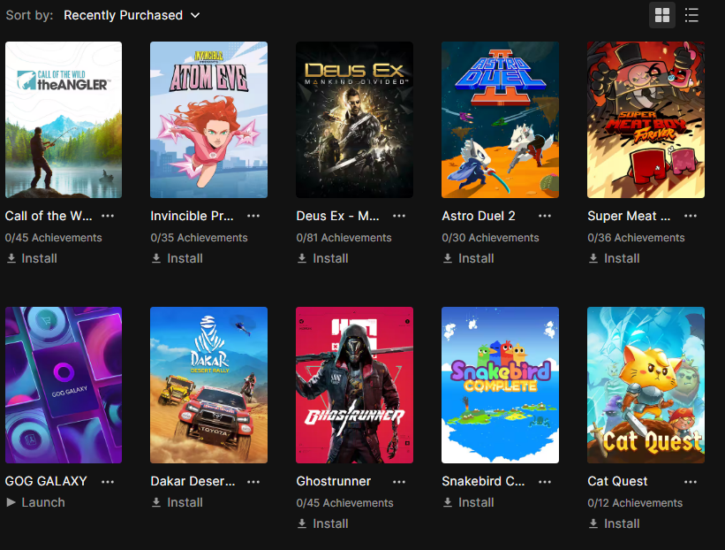Viewport: 725px width, 550px height.
Task: Launch GOG GALAXY
Action: click(x=35, y=502)
